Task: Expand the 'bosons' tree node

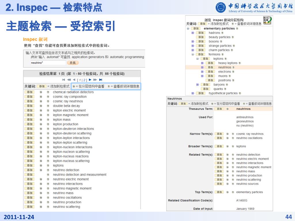Action: (192, 41)
